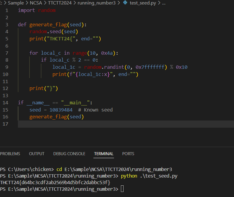
Task: Place cursor on empty line 17
Action: pos(126,124)
